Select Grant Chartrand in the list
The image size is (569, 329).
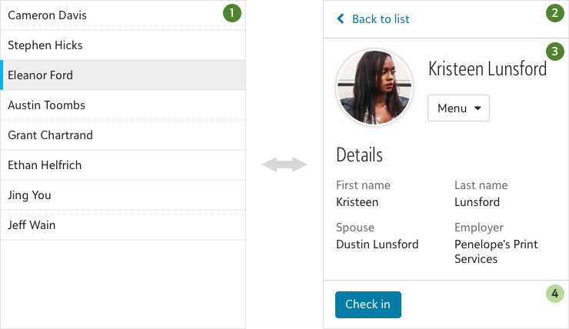[123, 135]
